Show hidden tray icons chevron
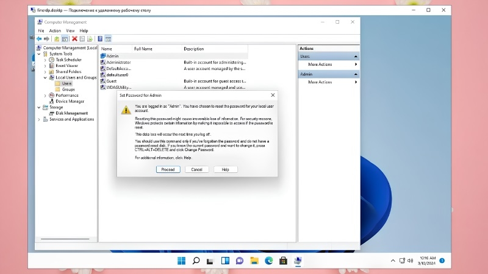 393,261
